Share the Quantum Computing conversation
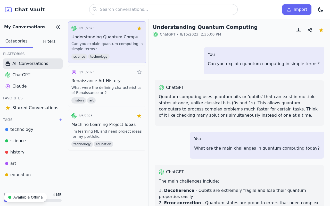The image size is (330, 206). coord(310,30)
